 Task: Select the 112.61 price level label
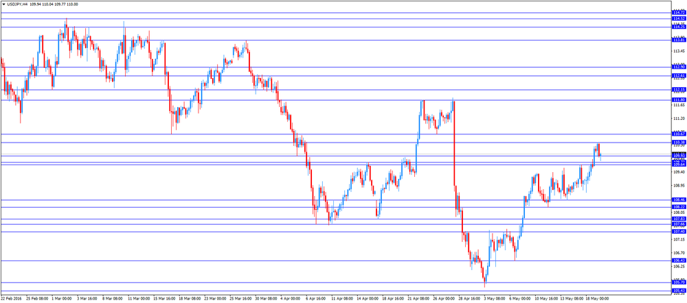[x=679, y=75]
